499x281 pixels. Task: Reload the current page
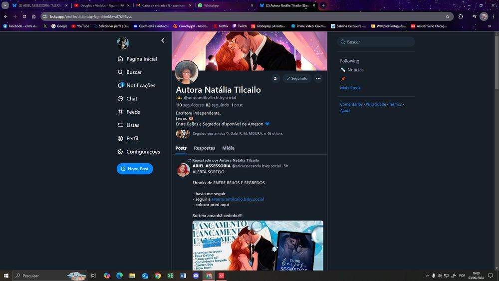(24, 16)
